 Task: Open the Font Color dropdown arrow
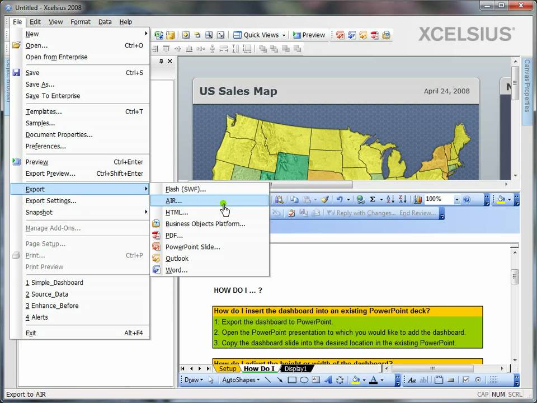click(382, 379)
